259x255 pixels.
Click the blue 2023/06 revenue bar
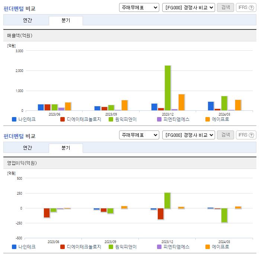(41, 107)
